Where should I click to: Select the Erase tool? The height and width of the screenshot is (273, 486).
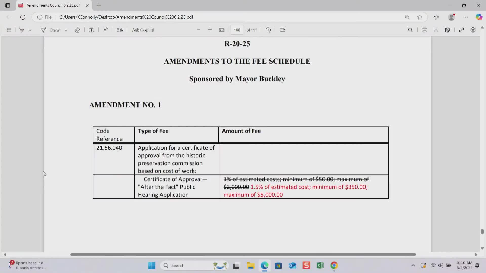pos(77,30)
